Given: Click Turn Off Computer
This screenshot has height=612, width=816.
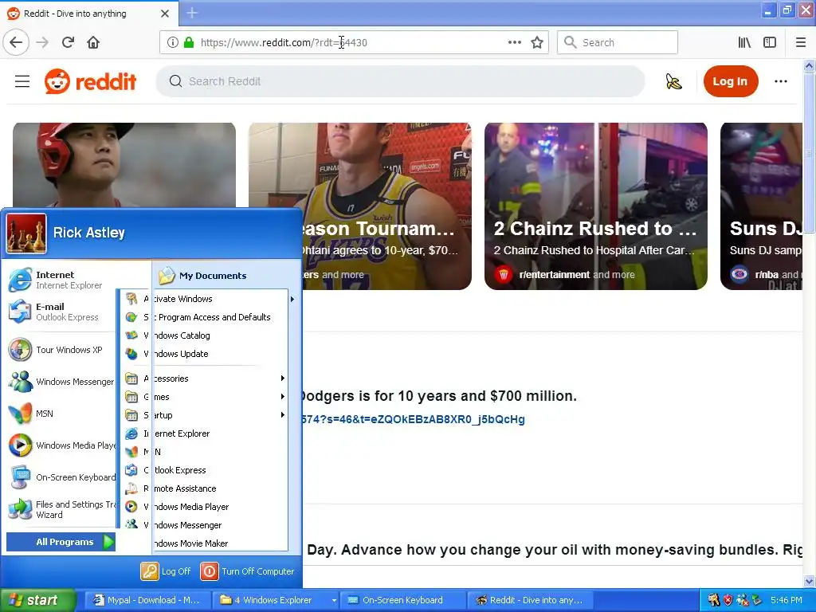Looking at the screenshot, I should click(248, 571).
